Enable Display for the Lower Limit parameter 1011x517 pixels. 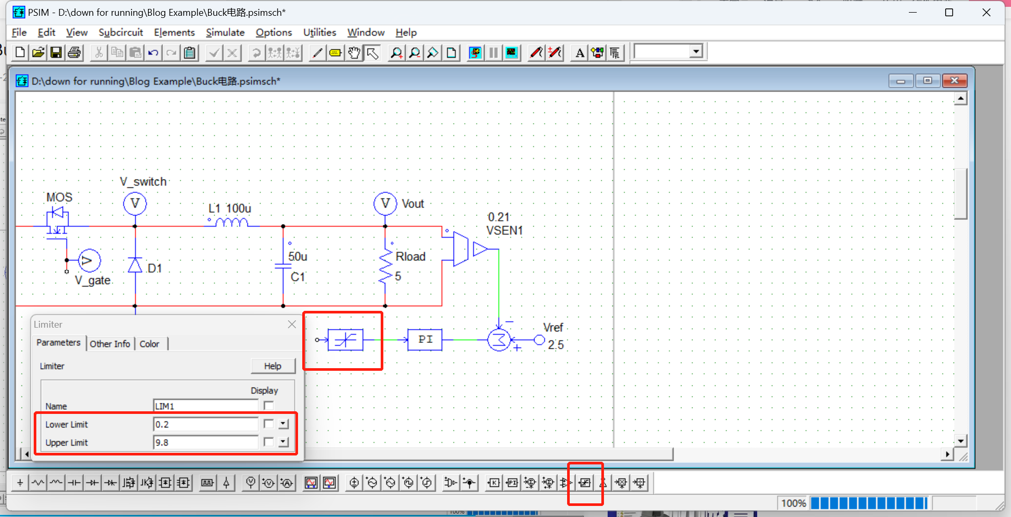point(269,424)
